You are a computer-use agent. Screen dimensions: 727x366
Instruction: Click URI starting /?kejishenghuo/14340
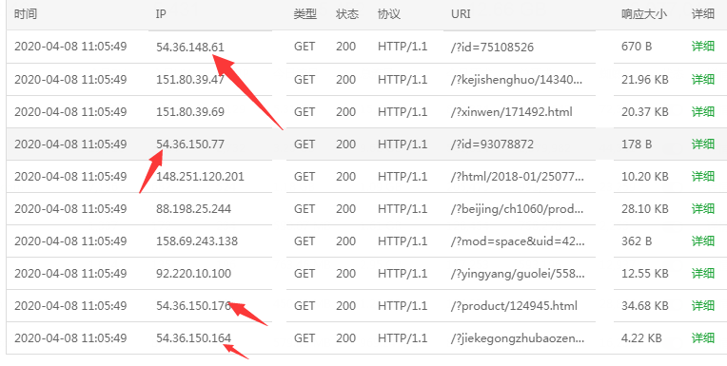tap(517, 79)
